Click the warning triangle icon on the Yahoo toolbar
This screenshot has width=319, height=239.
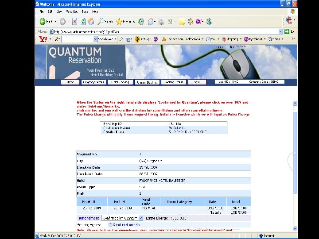164,39
